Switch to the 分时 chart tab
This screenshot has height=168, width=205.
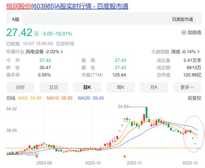[20, 87]
